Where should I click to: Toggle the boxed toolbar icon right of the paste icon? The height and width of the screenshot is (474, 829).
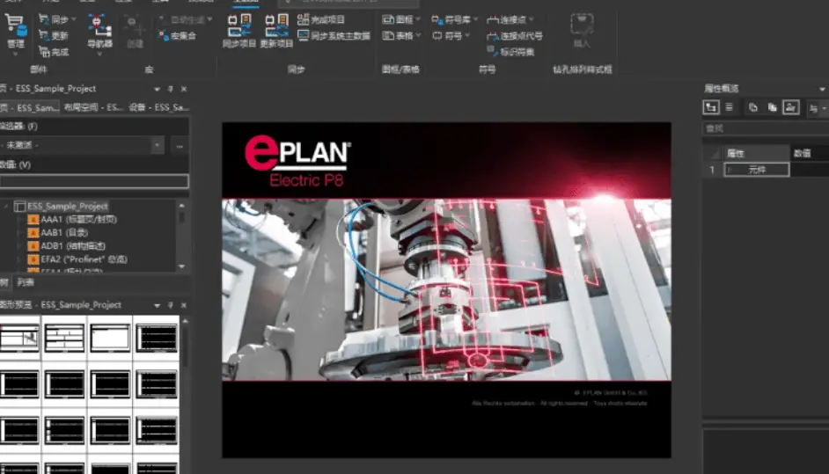791,108
